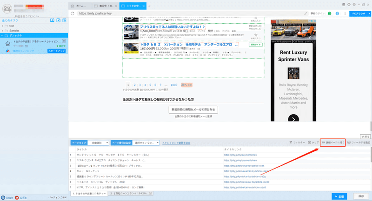372x201 pixels.
Task: Switch to the ホーム tab
Action: pos(80,6)
